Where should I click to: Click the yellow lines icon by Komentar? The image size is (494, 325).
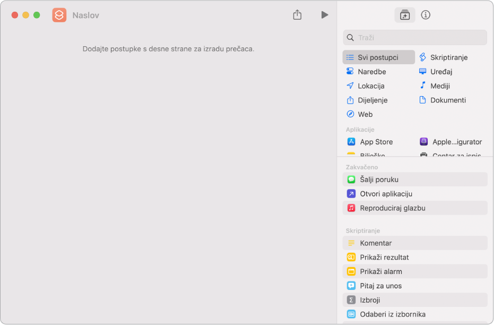351,243
